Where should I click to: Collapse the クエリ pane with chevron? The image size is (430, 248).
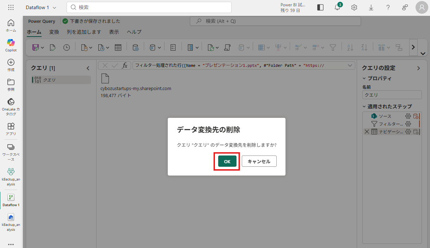(x=88, y=68)
